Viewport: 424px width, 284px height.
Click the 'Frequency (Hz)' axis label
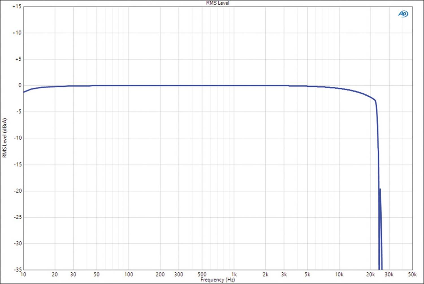tap(218, 280)
